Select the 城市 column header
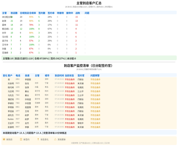Viewport: 178px width, 151px height. pos(47,75)
